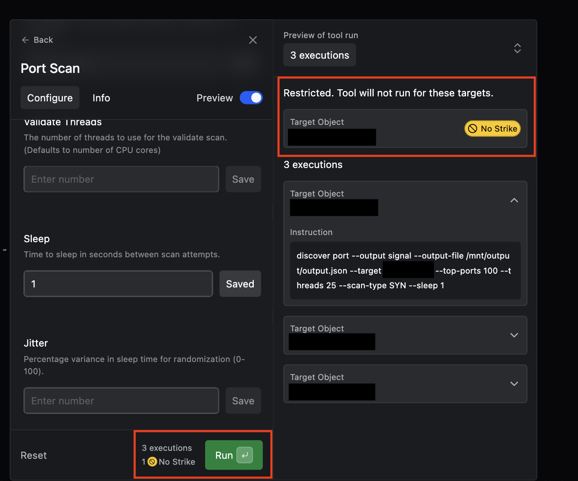578x481 pixels.
Task: Click the Back arrow icon
Action: (25, 40)
